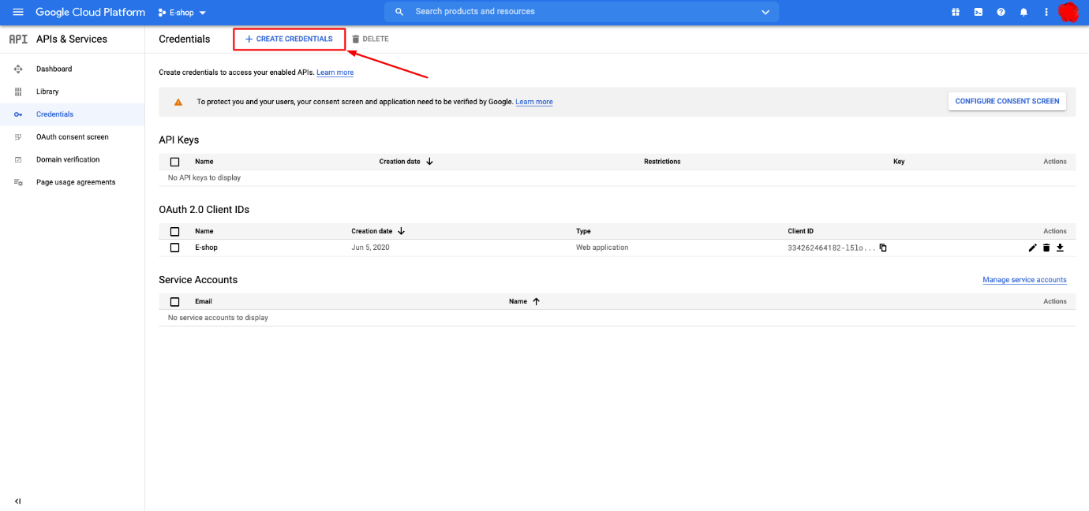This screenshot has height=511, width=1089.
Task: Edit the E-shop OAuth client
Action: 1033,248
